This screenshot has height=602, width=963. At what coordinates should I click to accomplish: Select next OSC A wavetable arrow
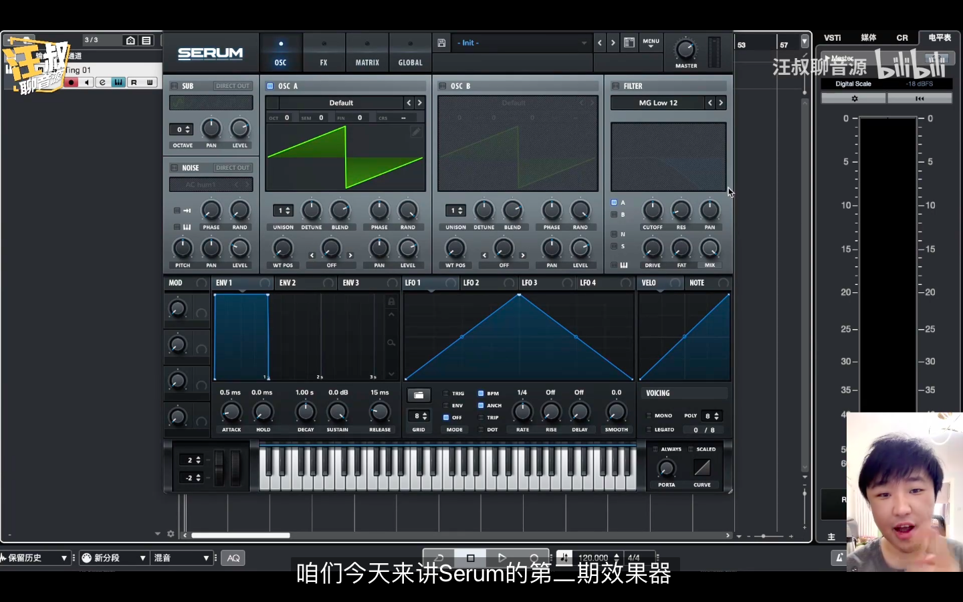click(x=420, y=103)
